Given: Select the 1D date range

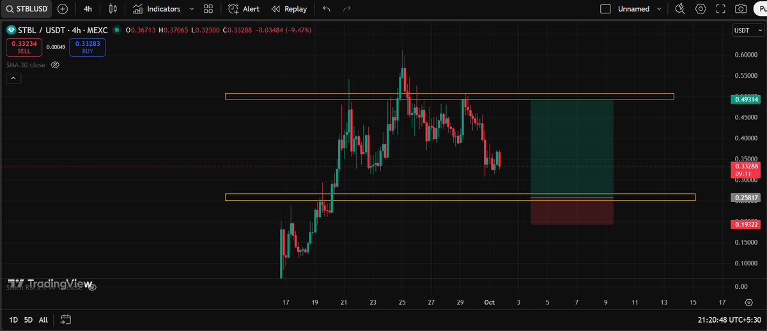Looking at the screenshot, I should point(13,319).
